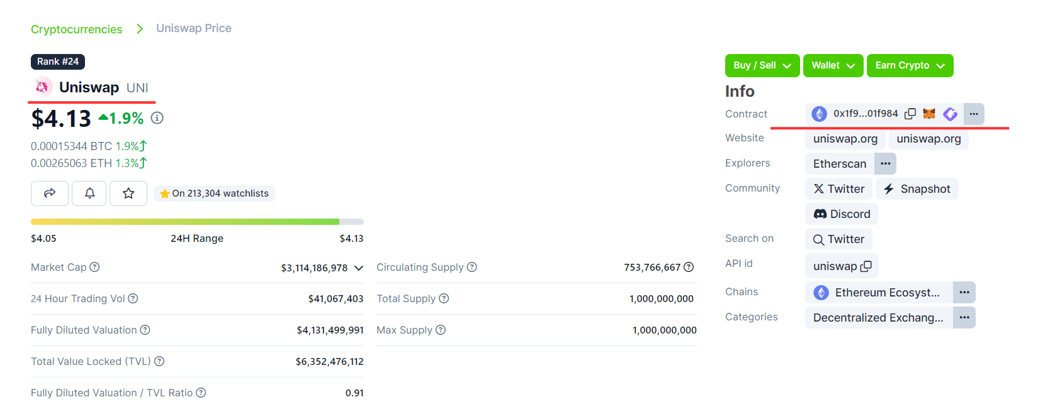Click the share arrow button

[50, 193]
